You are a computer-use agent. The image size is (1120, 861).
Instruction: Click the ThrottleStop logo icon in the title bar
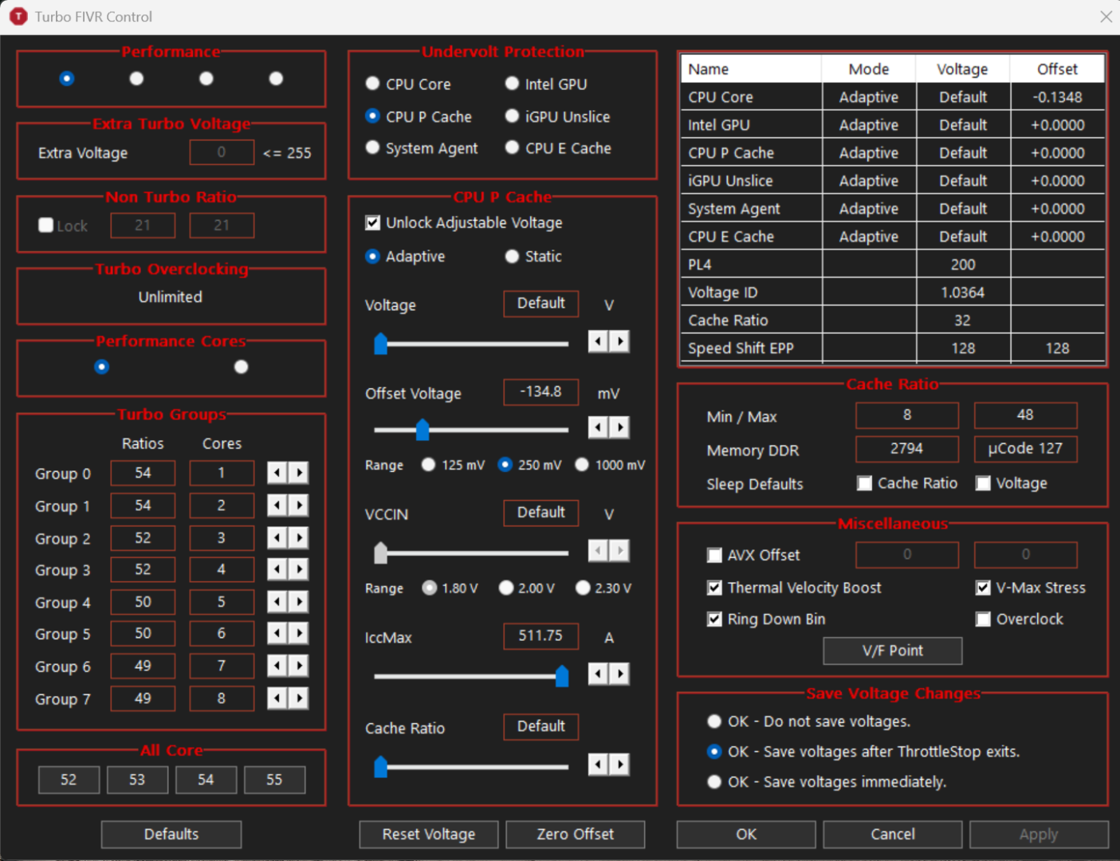[x=18, y=16]
